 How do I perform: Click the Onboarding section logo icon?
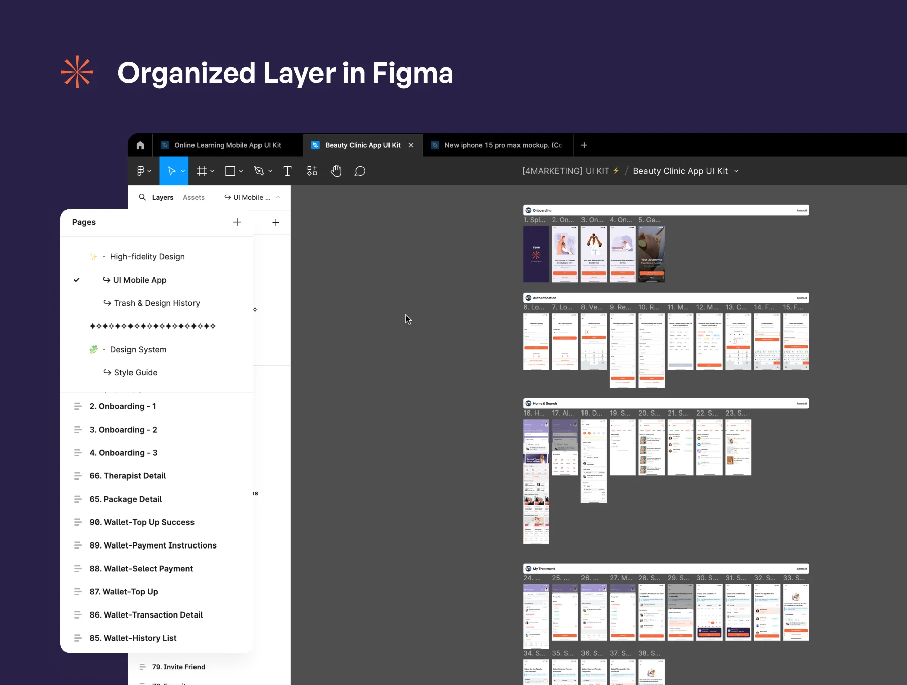528,210
